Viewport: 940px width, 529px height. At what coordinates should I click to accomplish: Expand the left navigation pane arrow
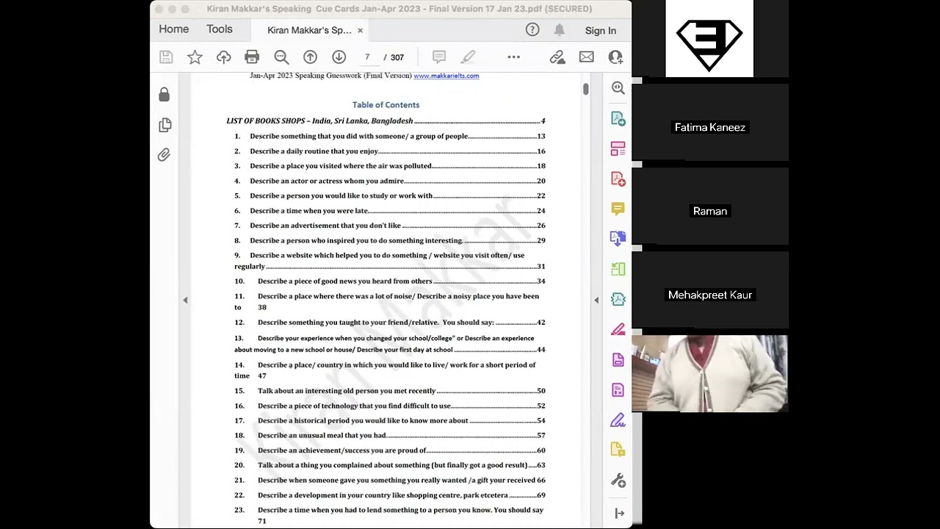185,300
